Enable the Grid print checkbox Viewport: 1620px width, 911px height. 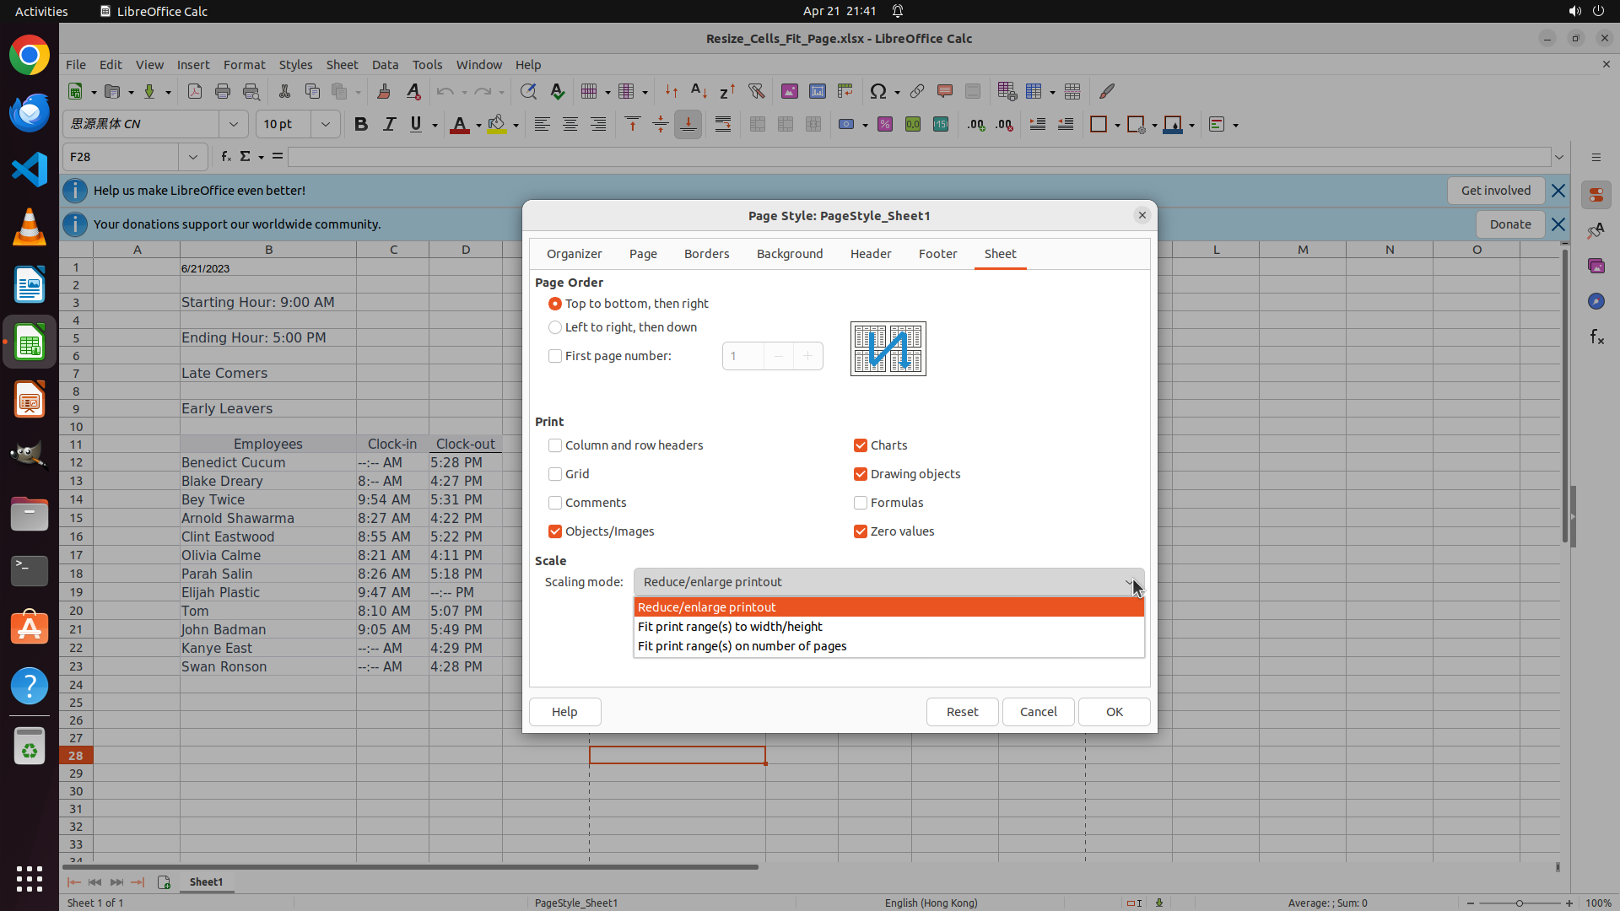[555, 474]
